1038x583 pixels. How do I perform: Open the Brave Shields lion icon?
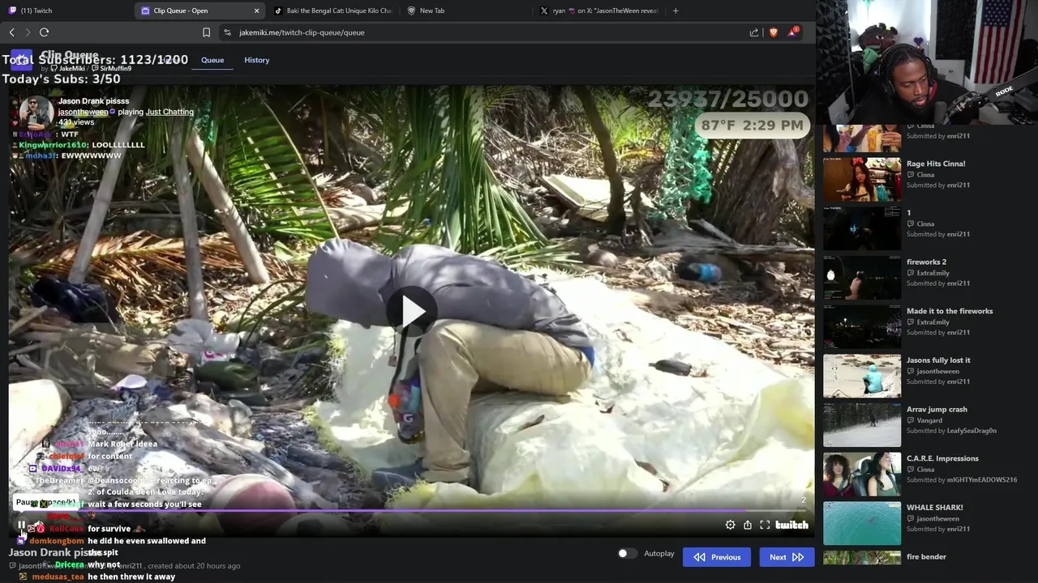[773, 32]
